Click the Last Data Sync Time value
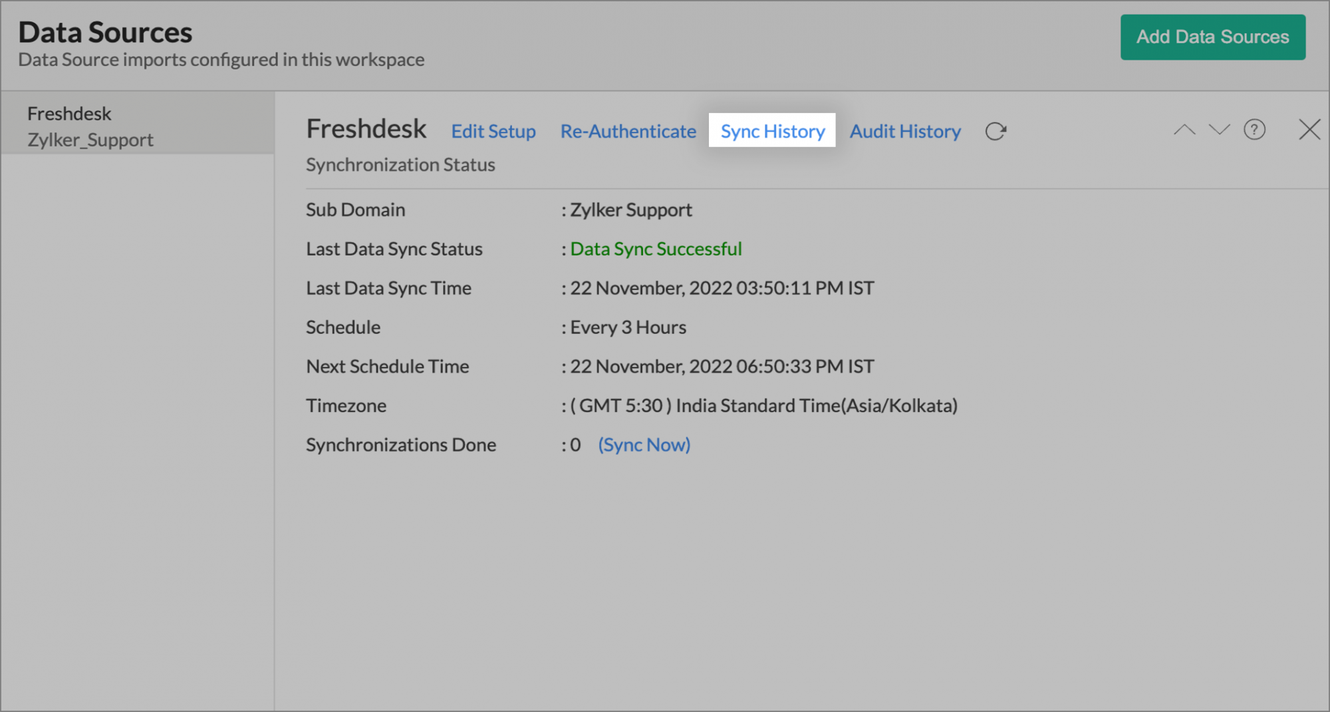Screen dimensions: 1330x712 pos(722,288)
